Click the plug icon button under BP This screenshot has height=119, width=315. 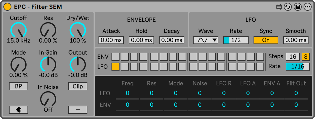[19, 110]
